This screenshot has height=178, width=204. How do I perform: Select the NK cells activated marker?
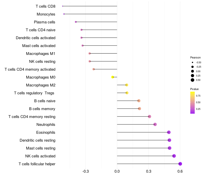click(174, 156)
